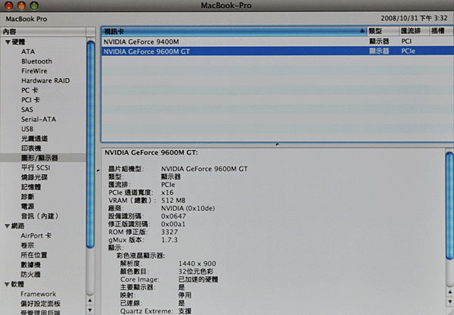Select PC 卡 in the sidebar
This screenshot has width=454, height=315.
tap(30, 90)
